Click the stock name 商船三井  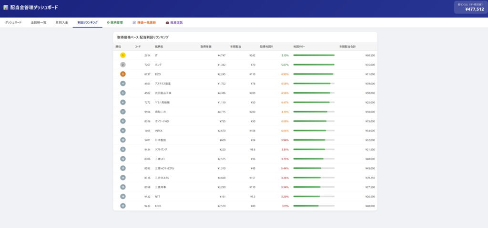point(160,112)
